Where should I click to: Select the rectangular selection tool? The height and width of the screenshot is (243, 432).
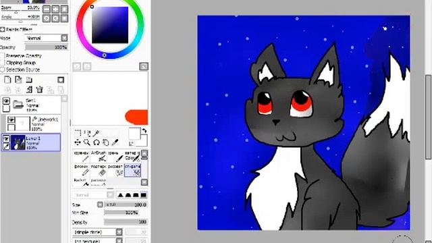78,133
